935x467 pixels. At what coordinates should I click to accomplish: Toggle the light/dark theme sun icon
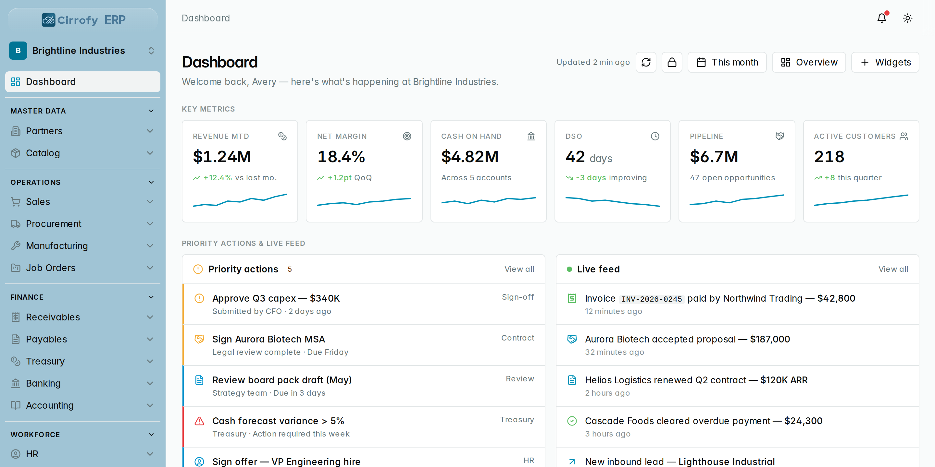tap(907, 18)
